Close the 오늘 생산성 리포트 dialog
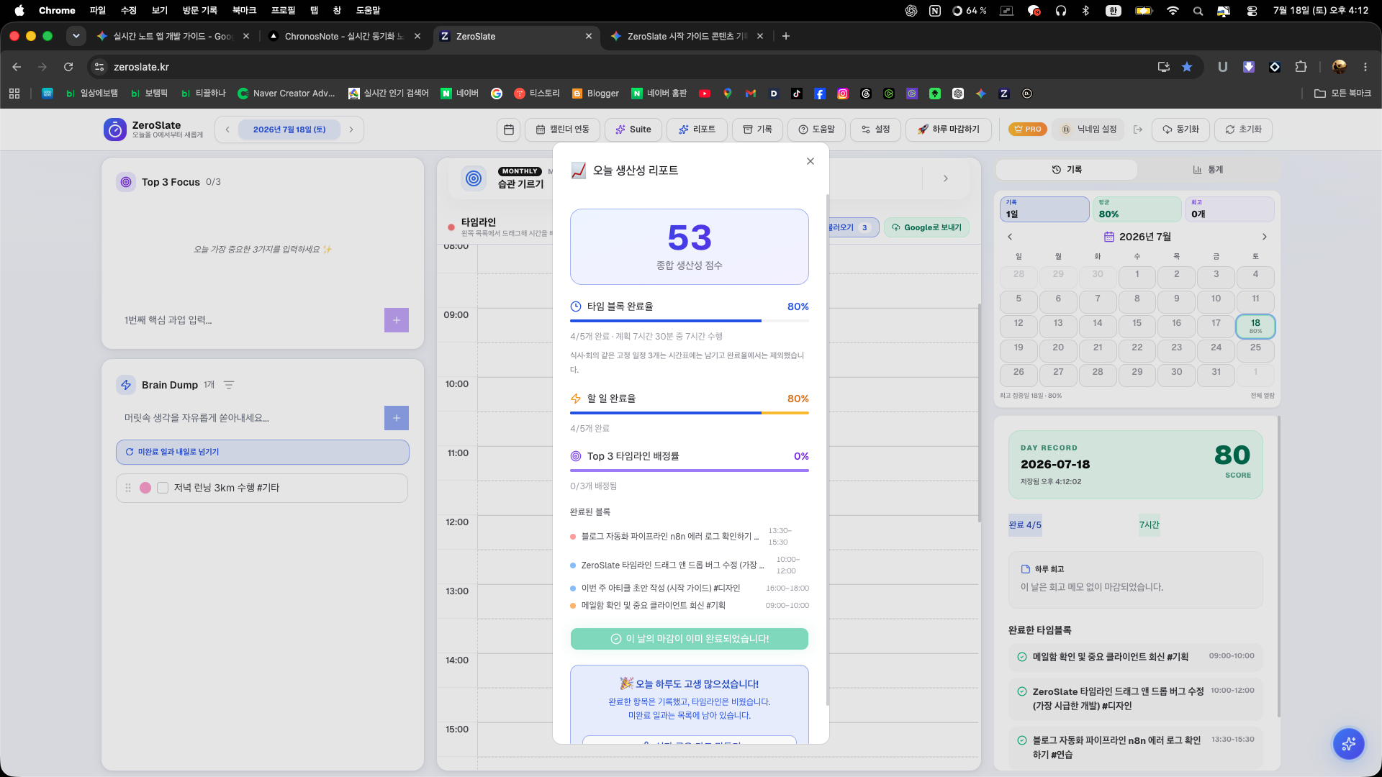Viewport: 1382px width, 777px height. 810,161
